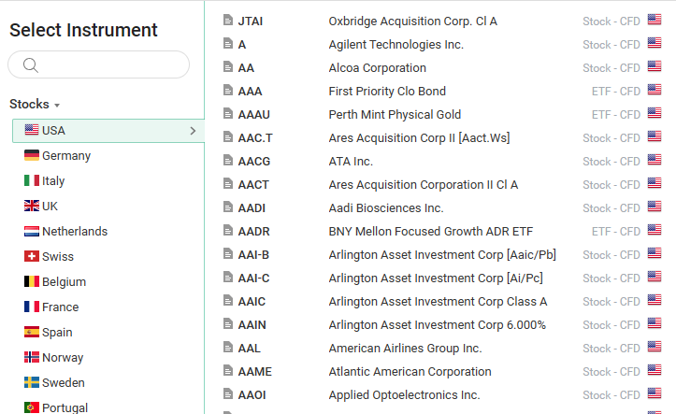The height and width of the screenshot is (414, 676).
Task: Open Alcoa Corporation instrument
Action: (377, 67)
